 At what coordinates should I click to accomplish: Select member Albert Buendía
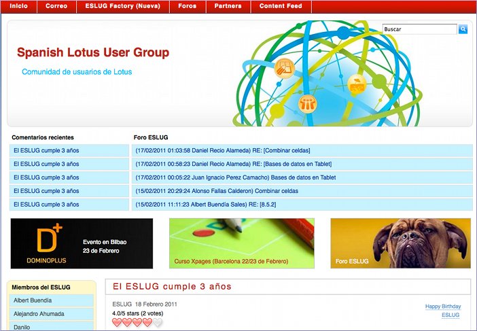point(51,300)
